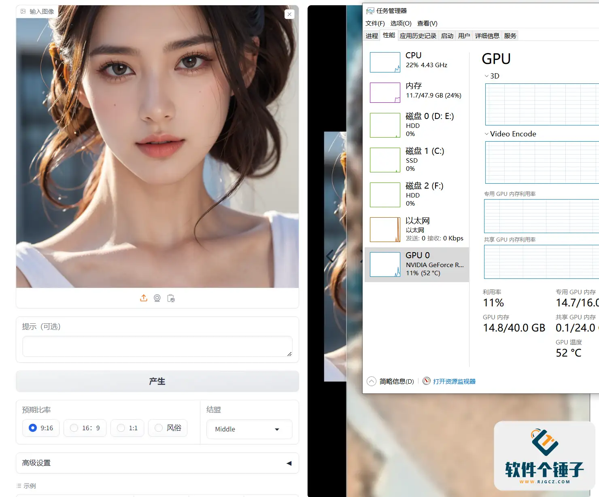
Task: Switch to the 详细信息 tab
Action: click(487, 36)
